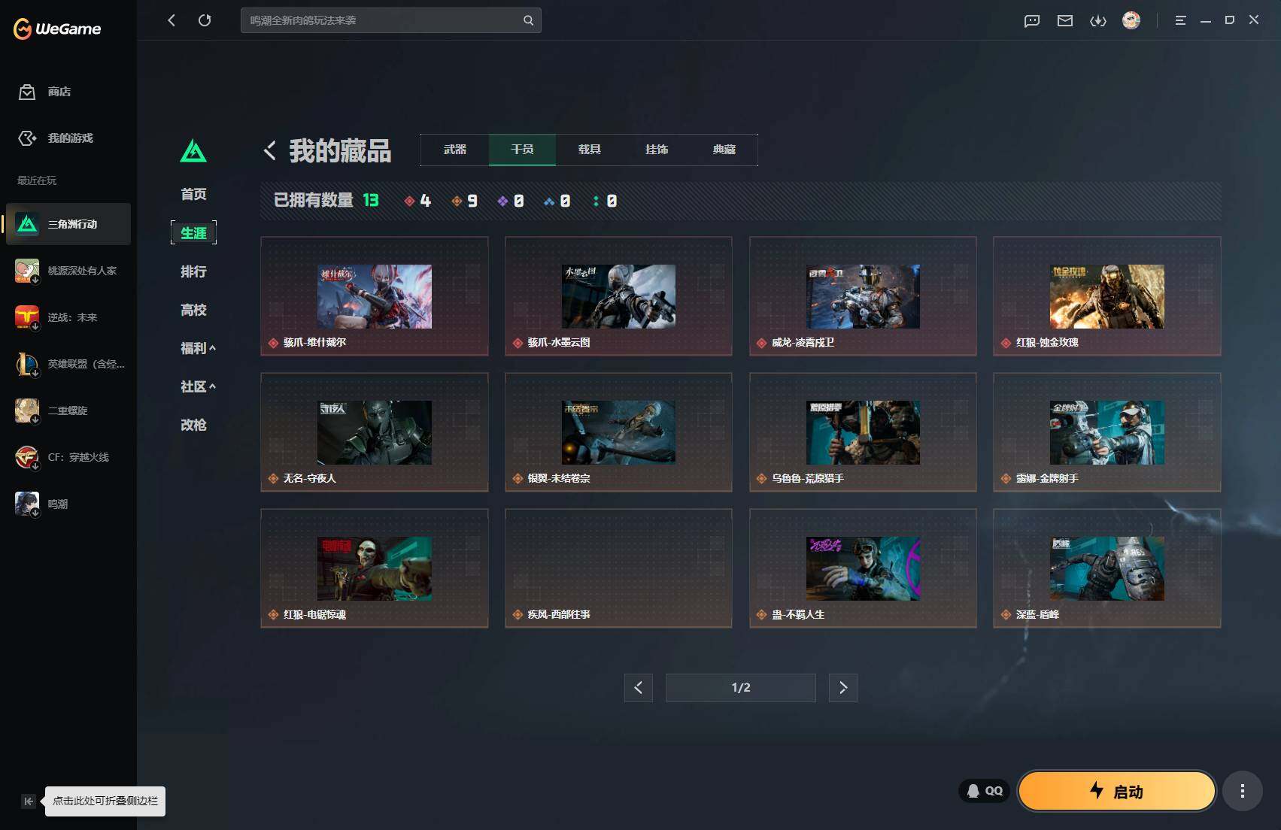Click the red rarity diamond count 4
This screenshot has height=830, width=1281.
[x=417, y=201]
